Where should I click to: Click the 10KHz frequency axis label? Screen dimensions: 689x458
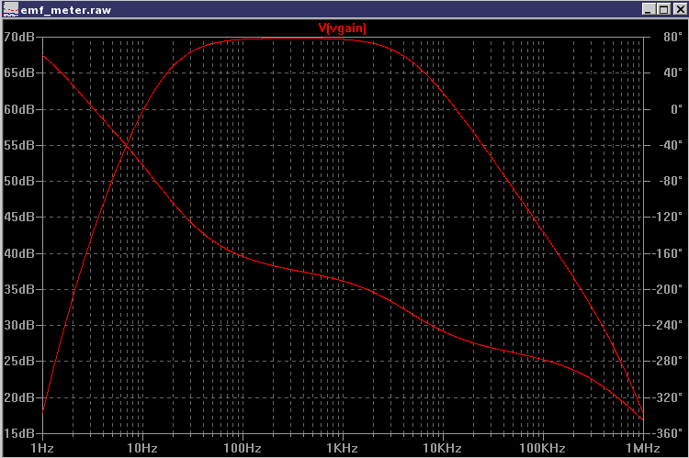443,448
